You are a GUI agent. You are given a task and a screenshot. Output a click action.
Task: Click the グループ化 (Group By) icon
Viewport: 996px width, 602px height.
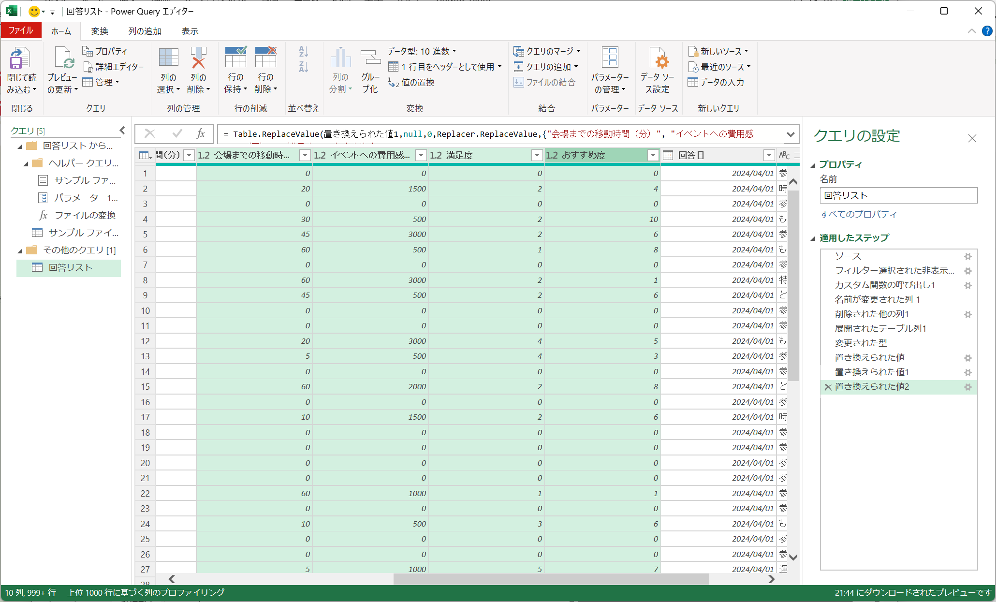370,58
